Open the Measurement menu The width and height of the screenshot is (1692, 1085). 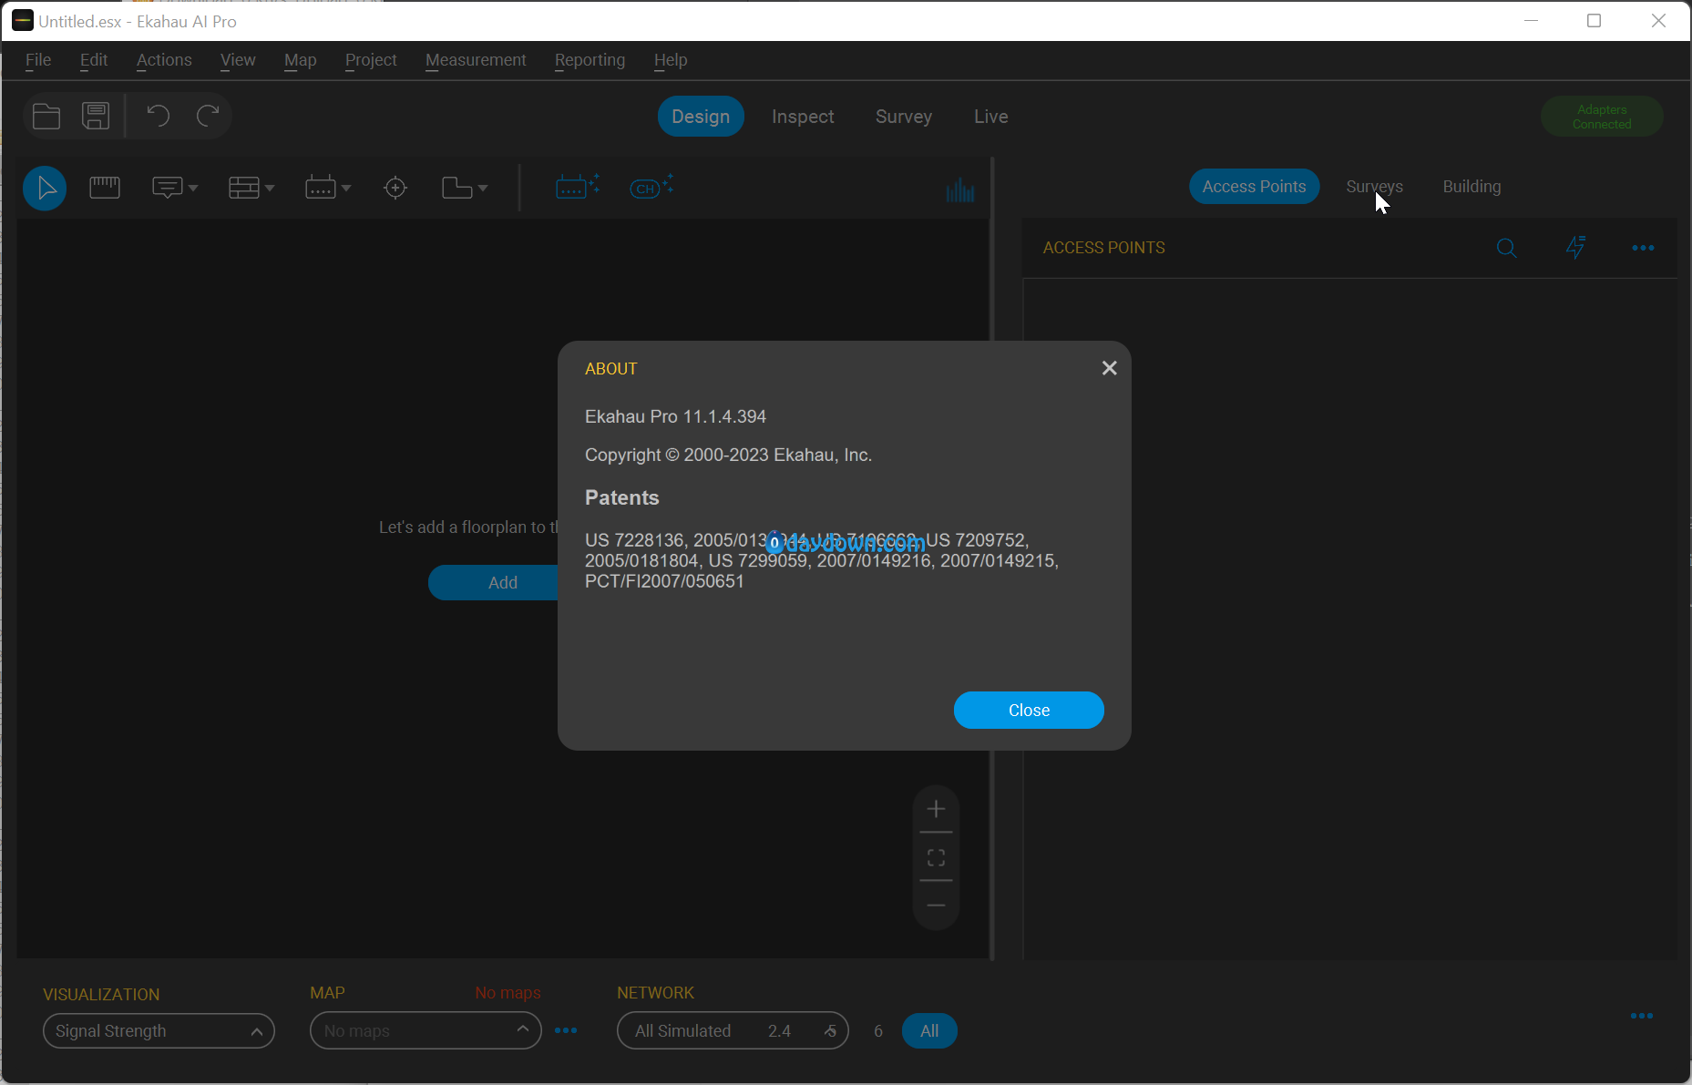(476, 60)
